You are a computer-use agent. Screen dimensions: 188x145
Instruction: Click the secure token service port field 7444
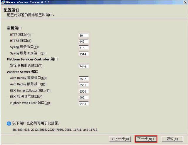tap(84, 66)
